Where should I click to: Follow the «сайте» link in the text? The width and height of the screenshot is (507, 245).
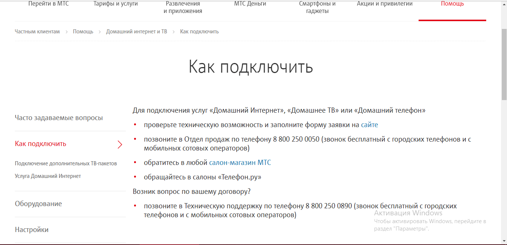point(370,125)
